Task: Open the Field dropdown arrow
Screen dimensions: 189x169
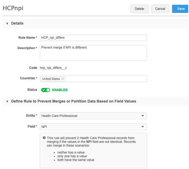Action: coord(142,127)
